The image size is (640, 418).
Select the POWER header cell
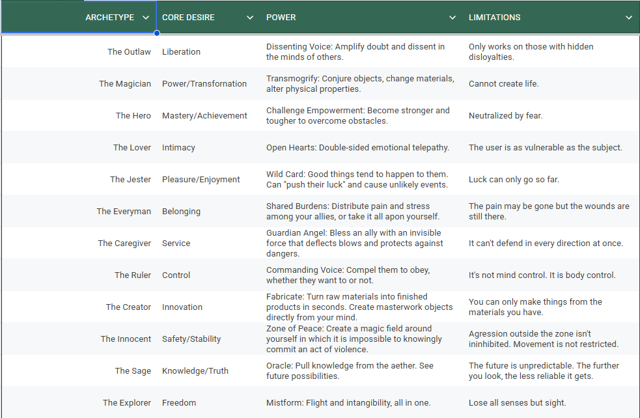click(x=361, y=17)
